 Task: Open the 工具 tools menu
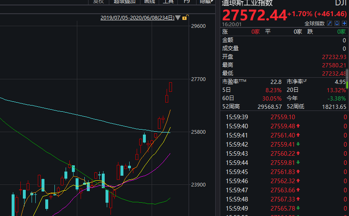(x=168, y=2)
